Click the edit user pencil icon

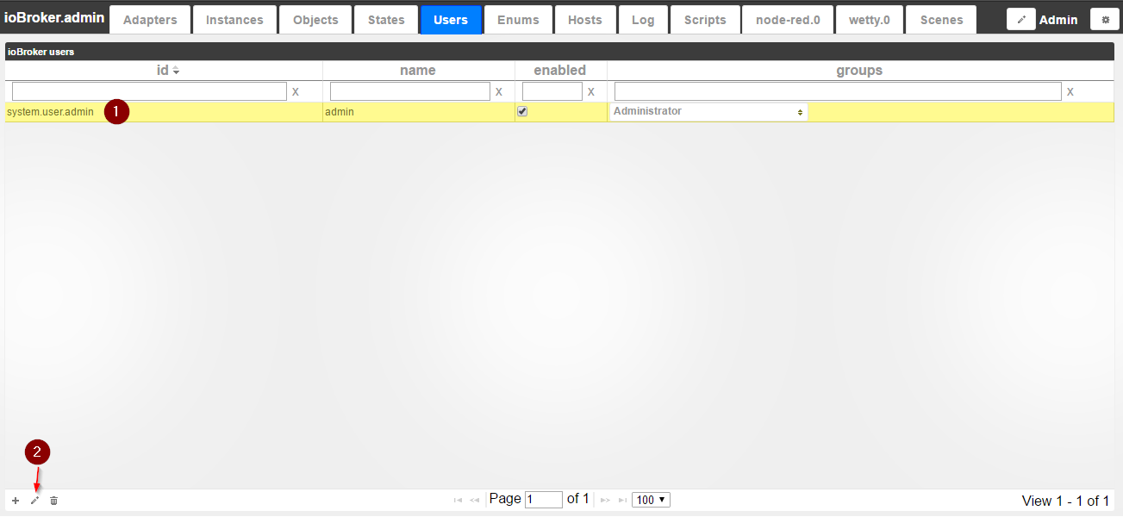click(x=35, y=501)
